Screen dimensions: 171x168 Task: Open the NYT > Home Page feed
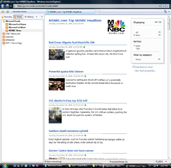tap(12, 43)
